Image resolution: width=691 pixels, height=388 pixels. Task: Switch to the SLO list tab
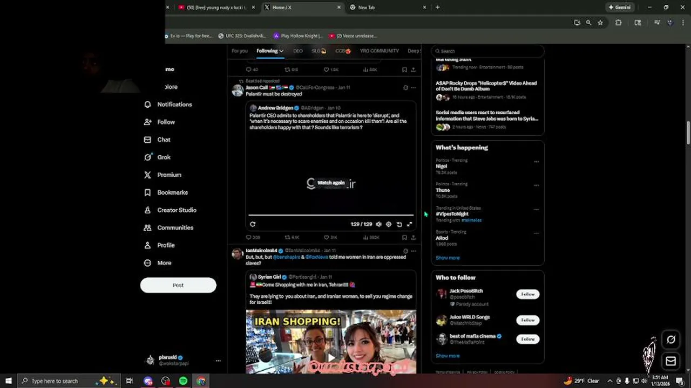(x=319, y=51)
